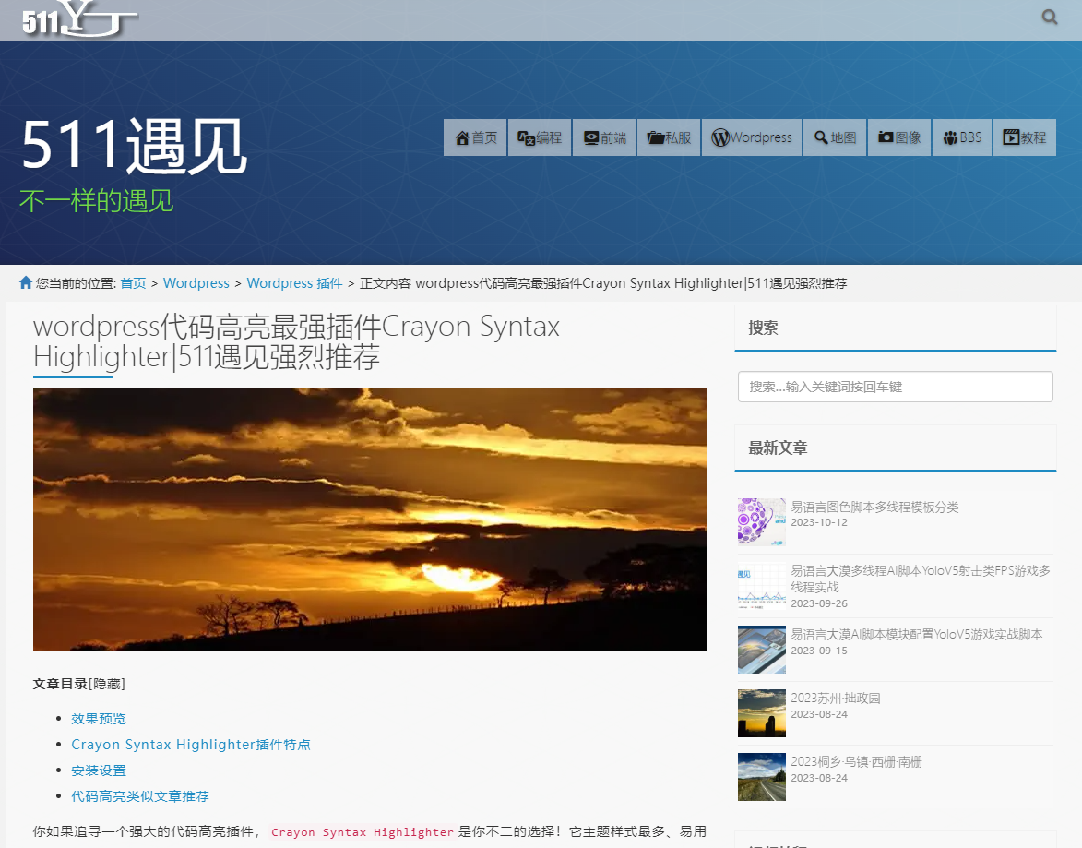Open the 编程 navigation menu item

pyautogui.click(x=540, y=137)
